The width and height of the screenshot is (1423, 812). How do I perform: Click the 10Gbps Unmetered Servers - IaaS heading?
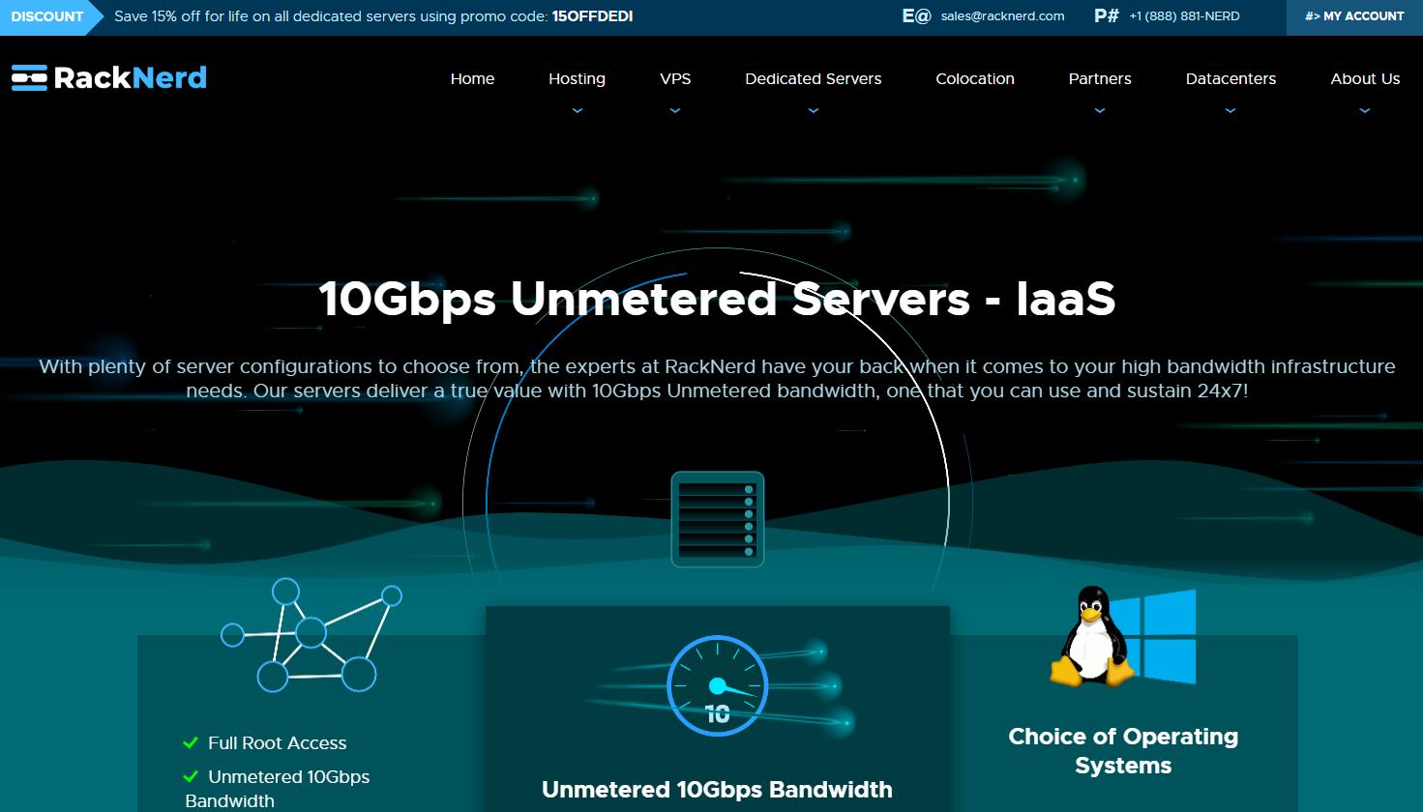tap(717, 299)
